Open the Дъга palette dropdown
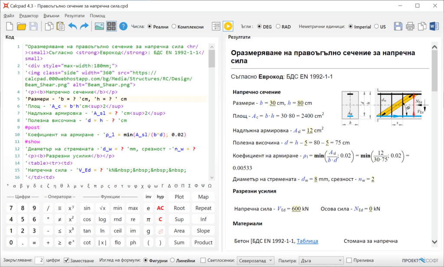444x267 pixels. pos(321,260)
